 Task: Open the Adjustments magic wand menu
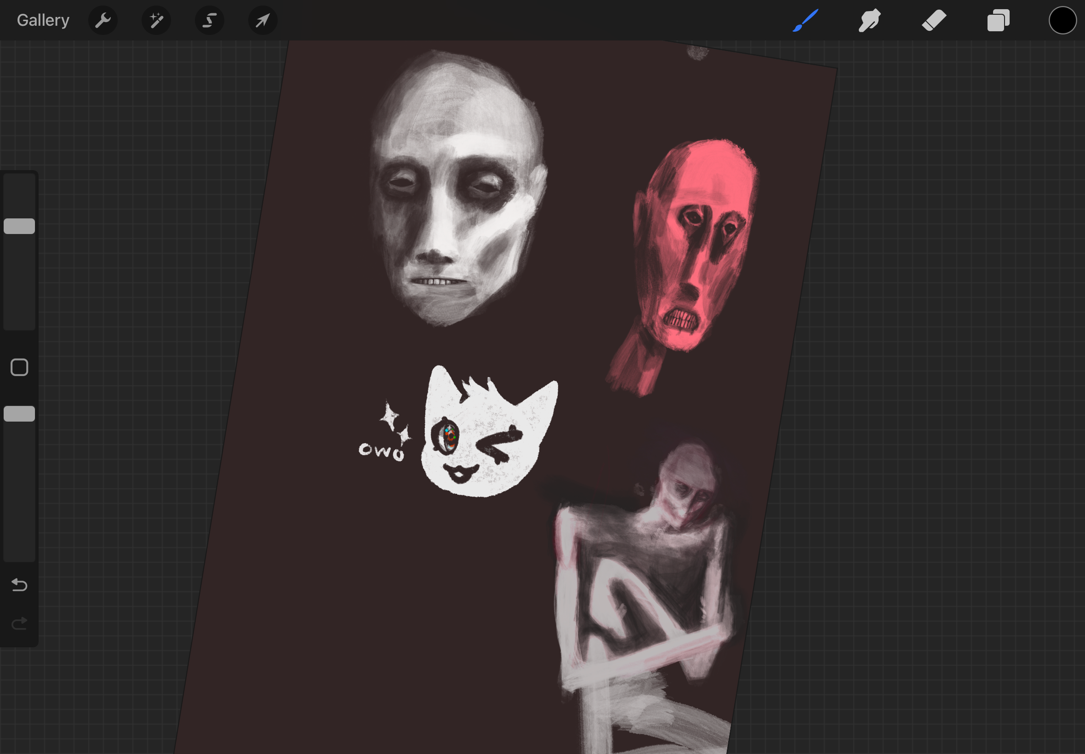tap(156, 20)
